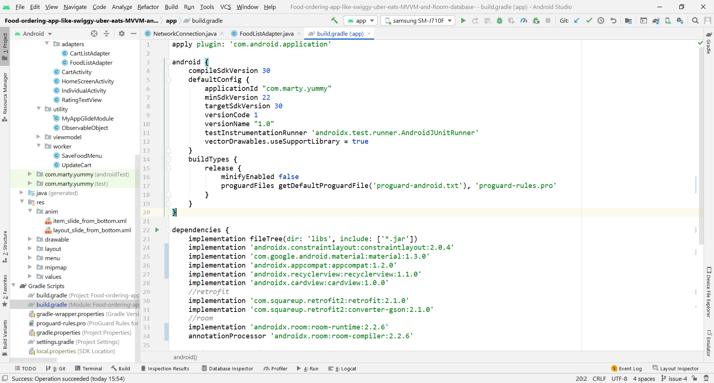
Task: Open the Run Anything console icon
Action: pos(644,20)
